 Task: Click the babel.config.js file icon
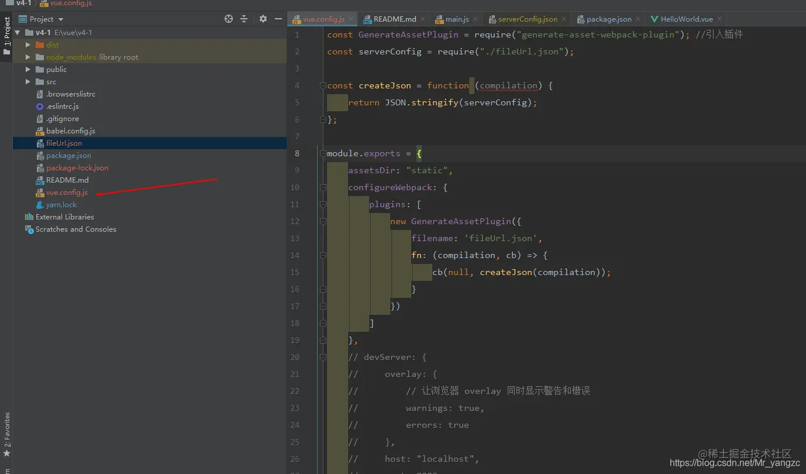pyautogui.click(x=40, y=130)
